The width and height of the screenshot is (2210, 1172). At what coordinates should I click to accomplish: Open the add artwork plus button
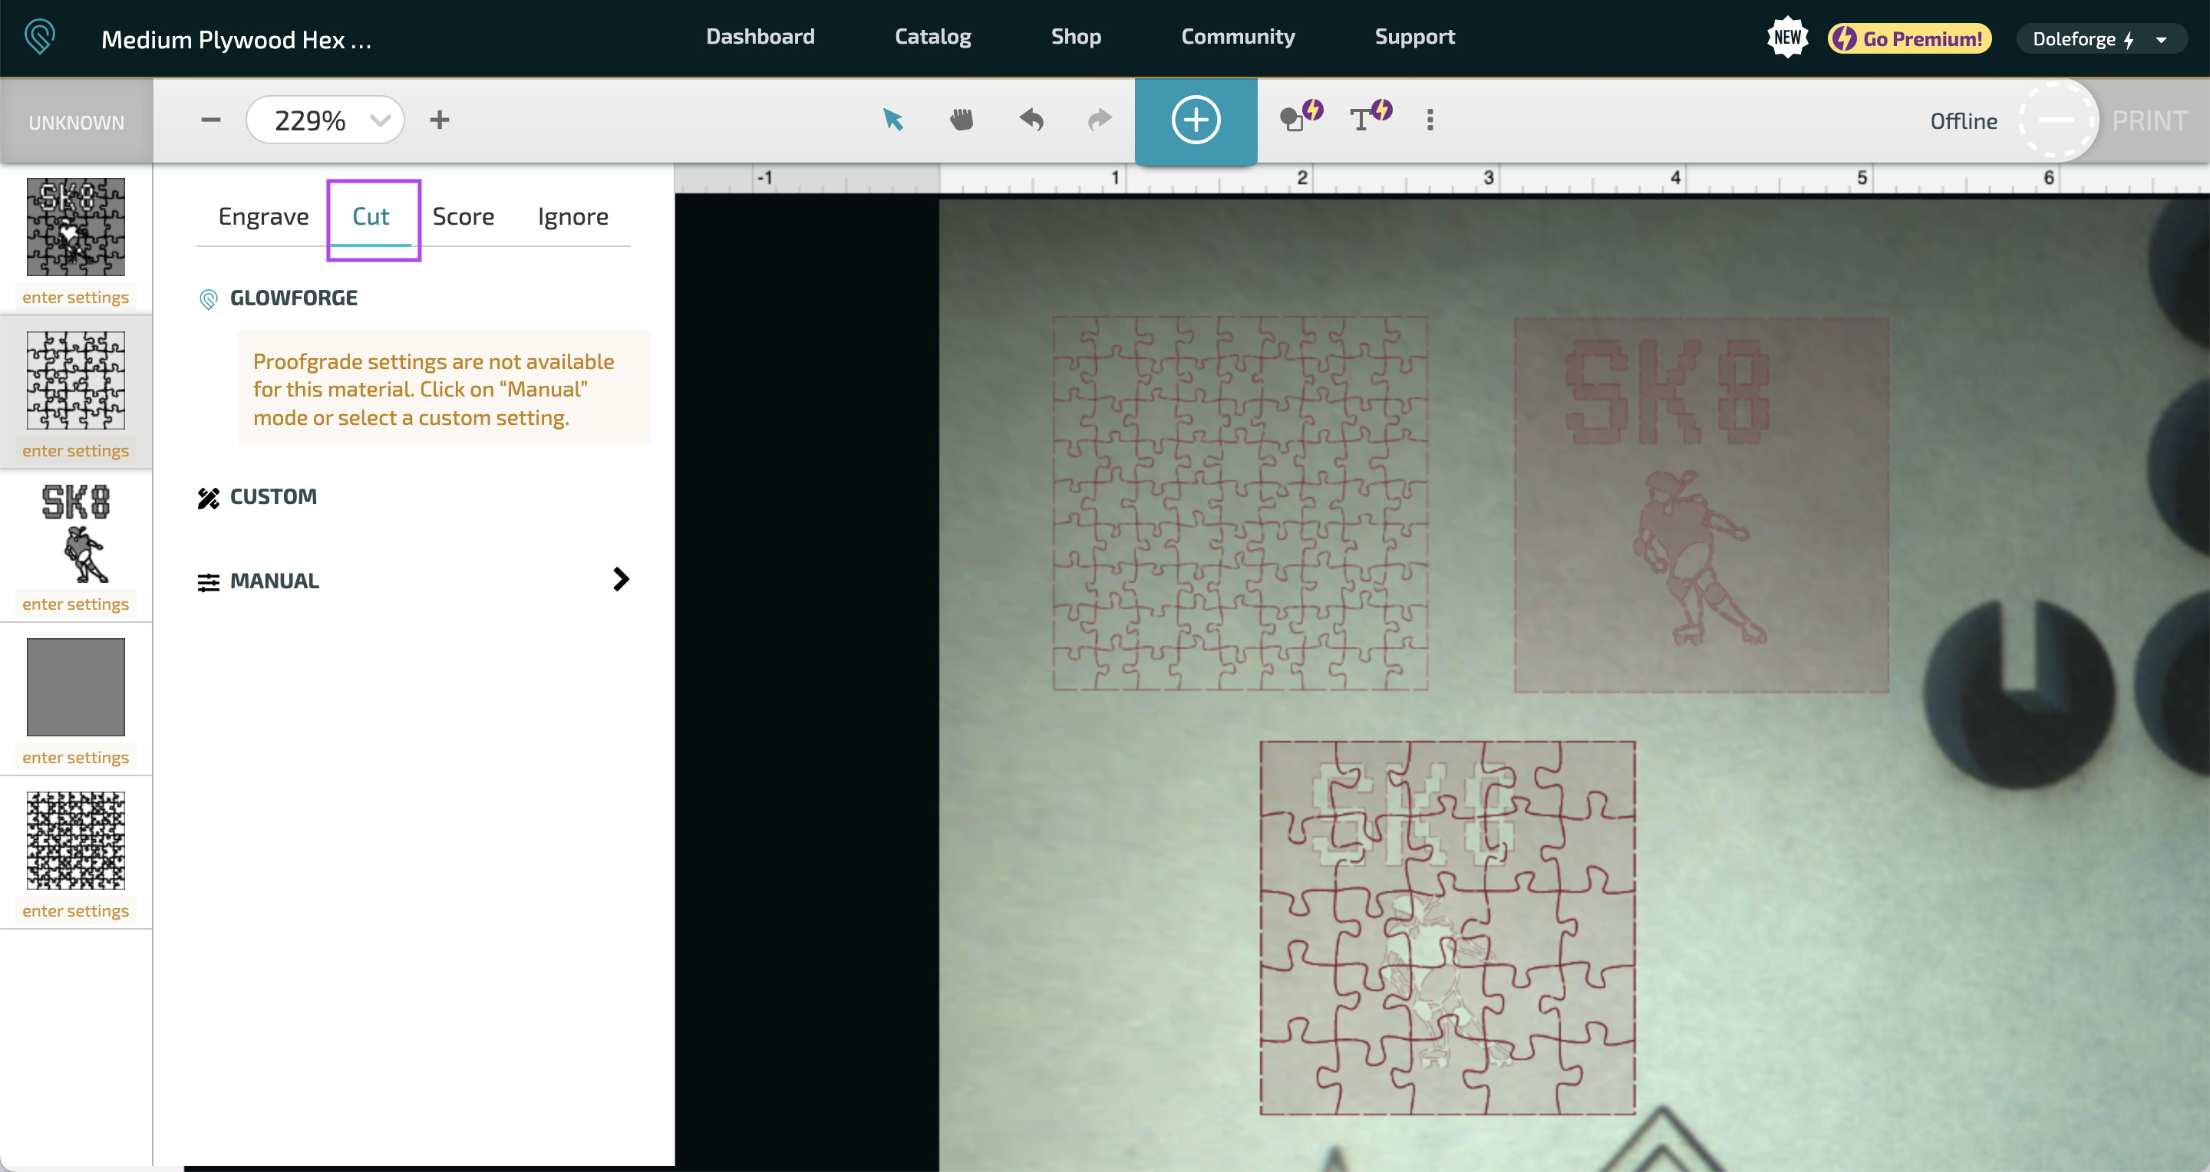coord(1195,120)
